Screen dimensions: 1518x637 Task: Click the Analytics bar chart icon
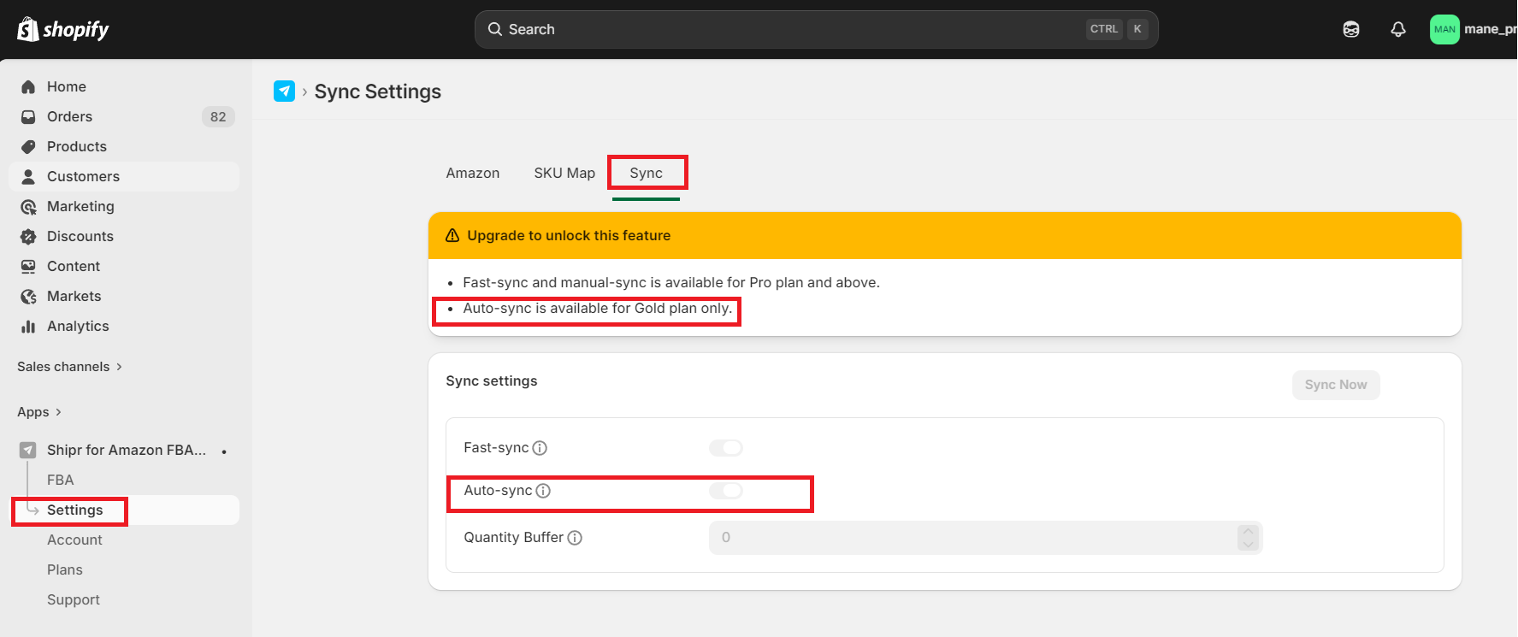coord(28,327)
